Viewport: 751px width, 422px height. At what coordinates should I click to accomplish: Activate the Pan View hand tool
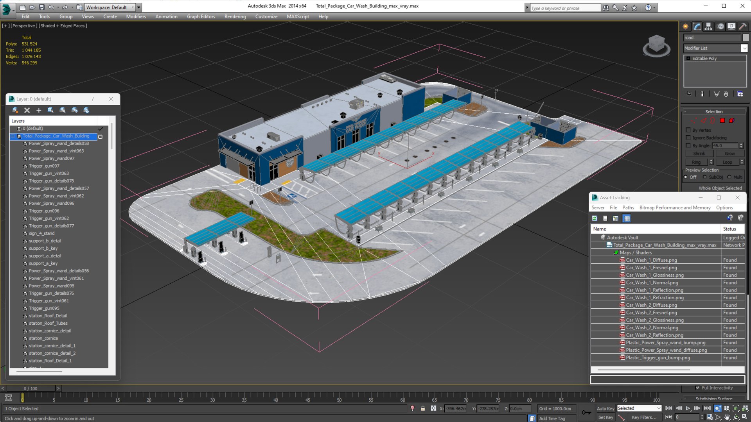point(727,417)
